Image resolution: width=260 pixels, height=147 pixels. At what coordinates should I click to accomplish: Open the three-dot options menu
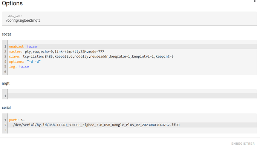pos(255,1)
